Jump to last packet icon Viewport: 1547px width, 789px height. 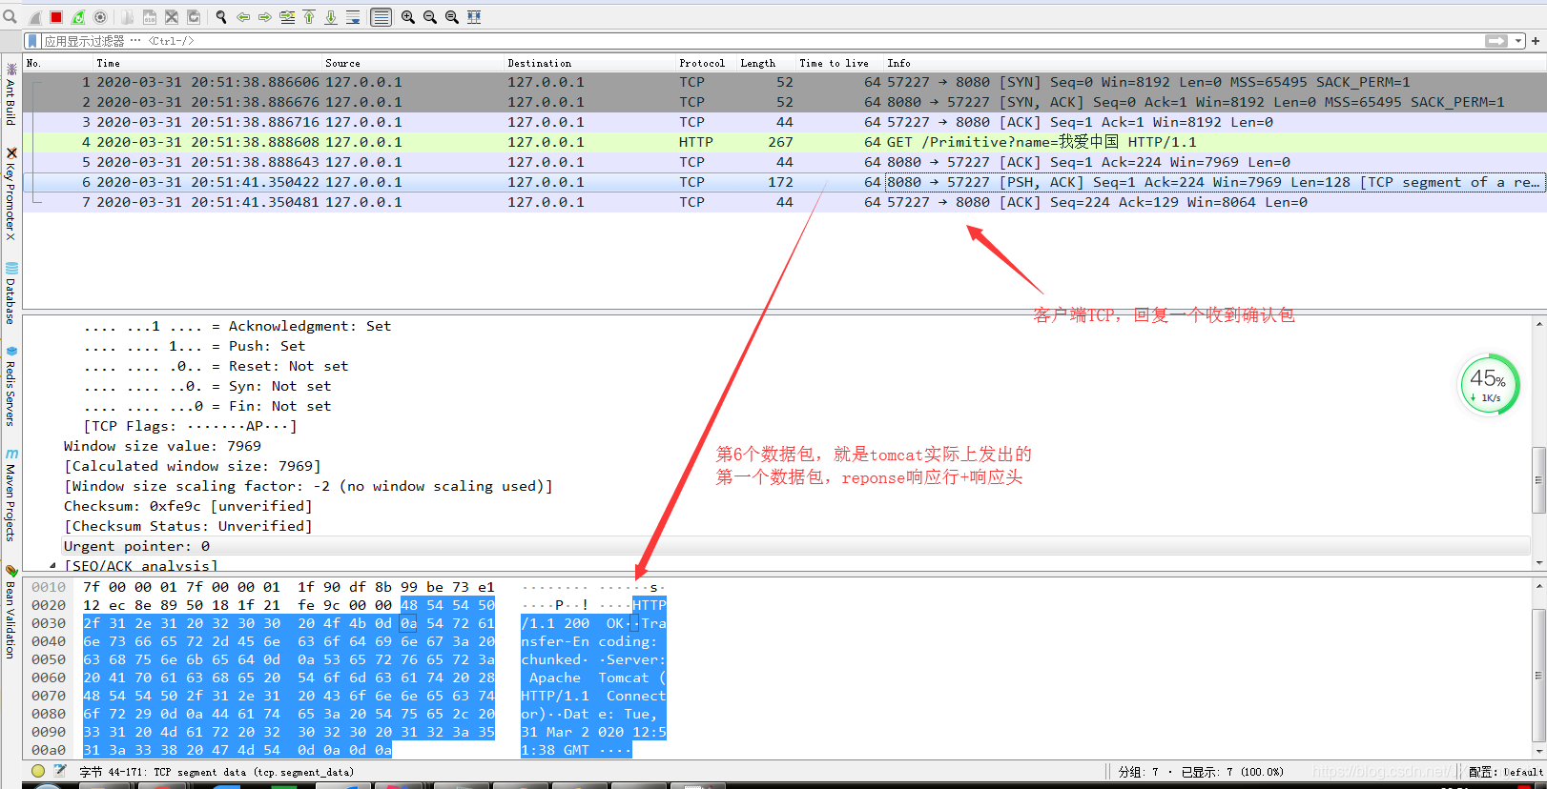pyautogui.click(x=331, y=17)
